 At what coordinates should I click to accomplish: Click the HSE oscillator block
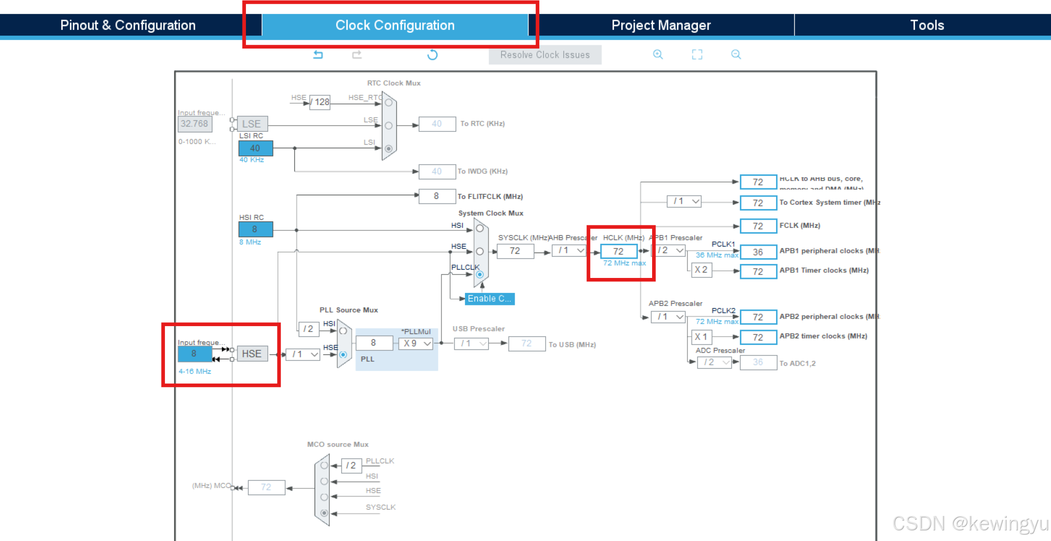point(252,354)
